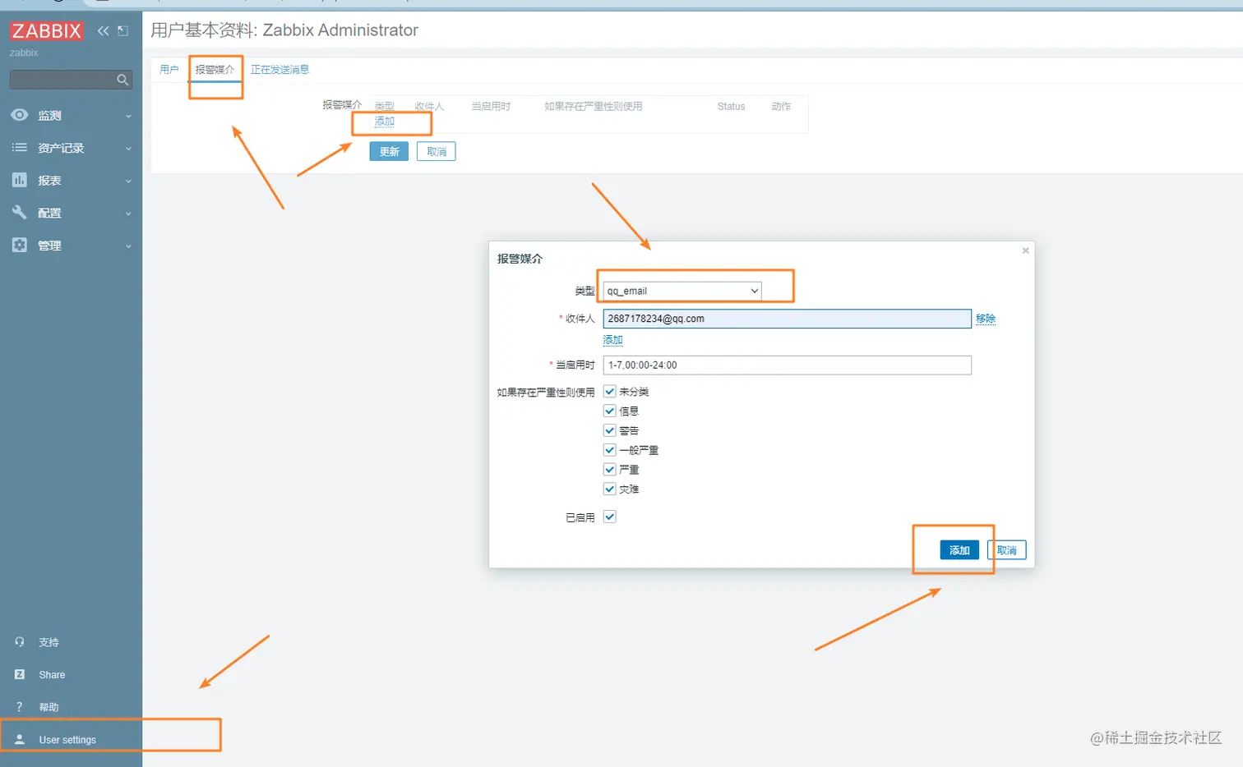1243x767 pixels.
Task: Click the 添加 link below recipient field
Action: pyautogui.click(x=613, y=340)
